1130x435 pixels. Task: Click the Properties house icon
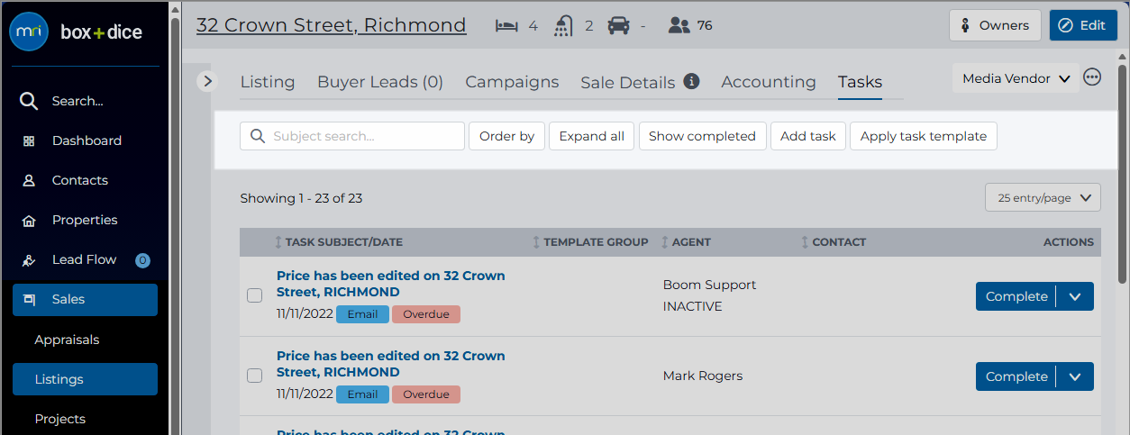(29, 220)
